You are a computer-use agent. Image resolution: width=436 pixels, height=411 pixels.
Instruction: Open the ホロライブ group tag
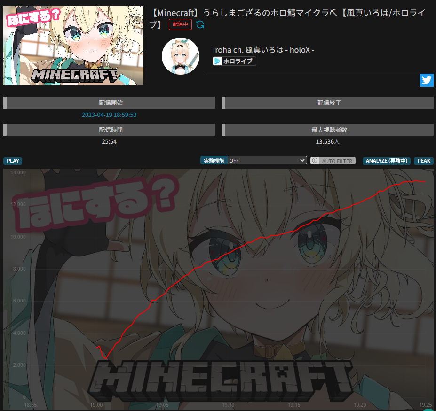pos(234,61)
